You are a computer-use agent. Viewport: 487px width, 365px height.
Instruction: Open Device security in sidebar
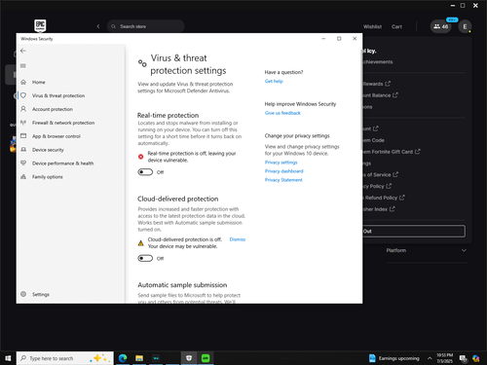coord(48,150)
